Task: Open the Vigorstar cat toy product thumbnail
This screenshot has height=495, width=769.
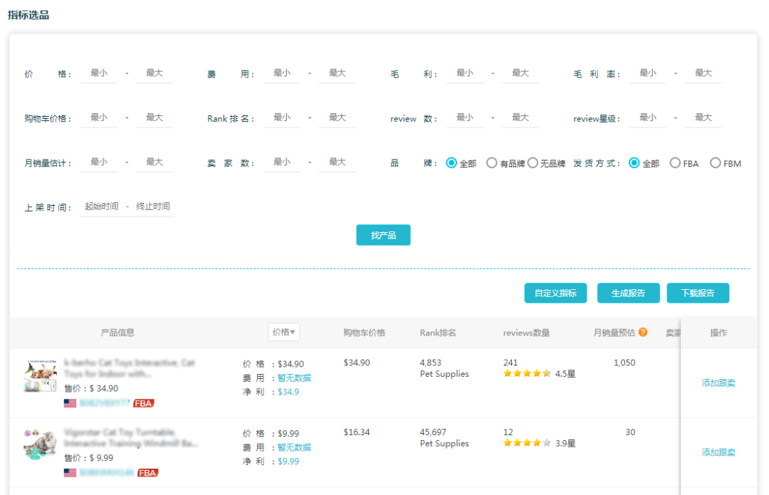Action: 40,444
